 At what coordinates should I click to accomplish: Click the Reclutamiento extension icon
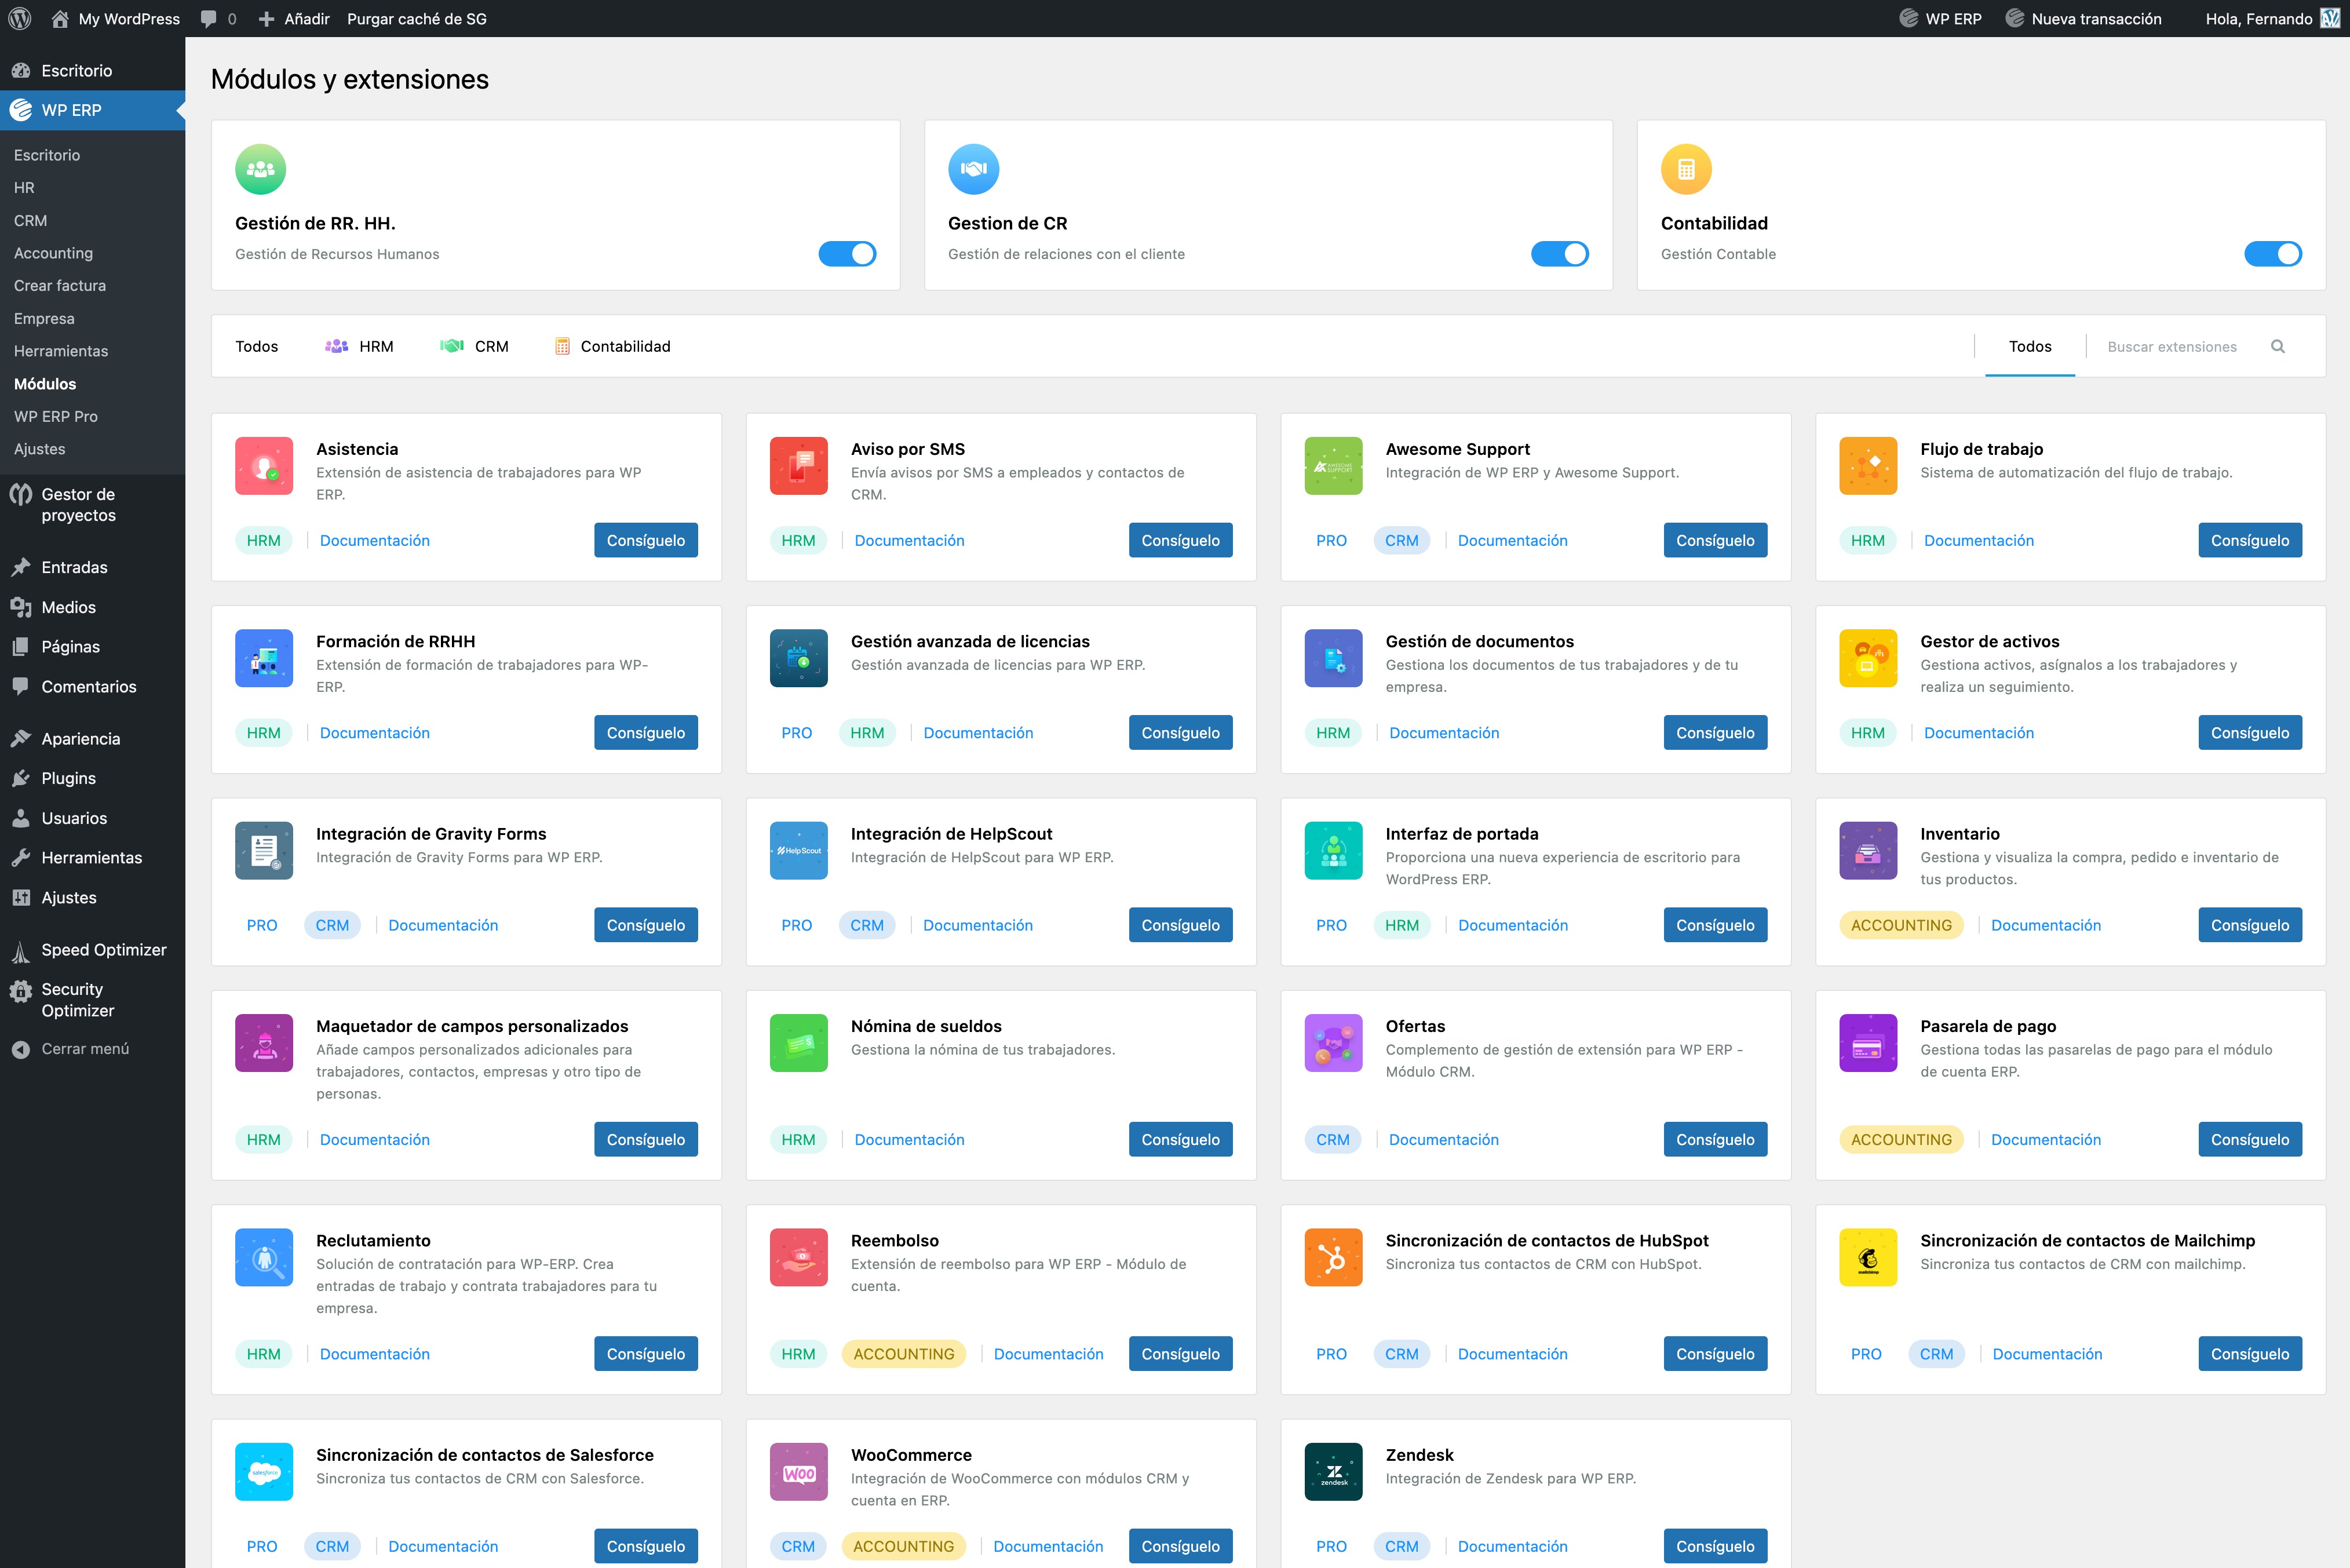(264, 1257)
